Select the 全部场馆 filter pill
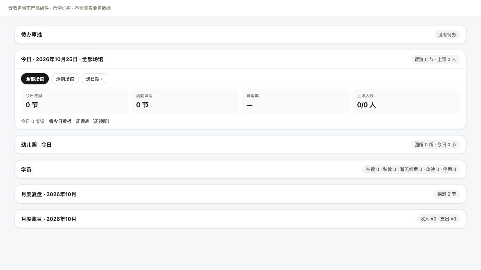 coord(35,79)
